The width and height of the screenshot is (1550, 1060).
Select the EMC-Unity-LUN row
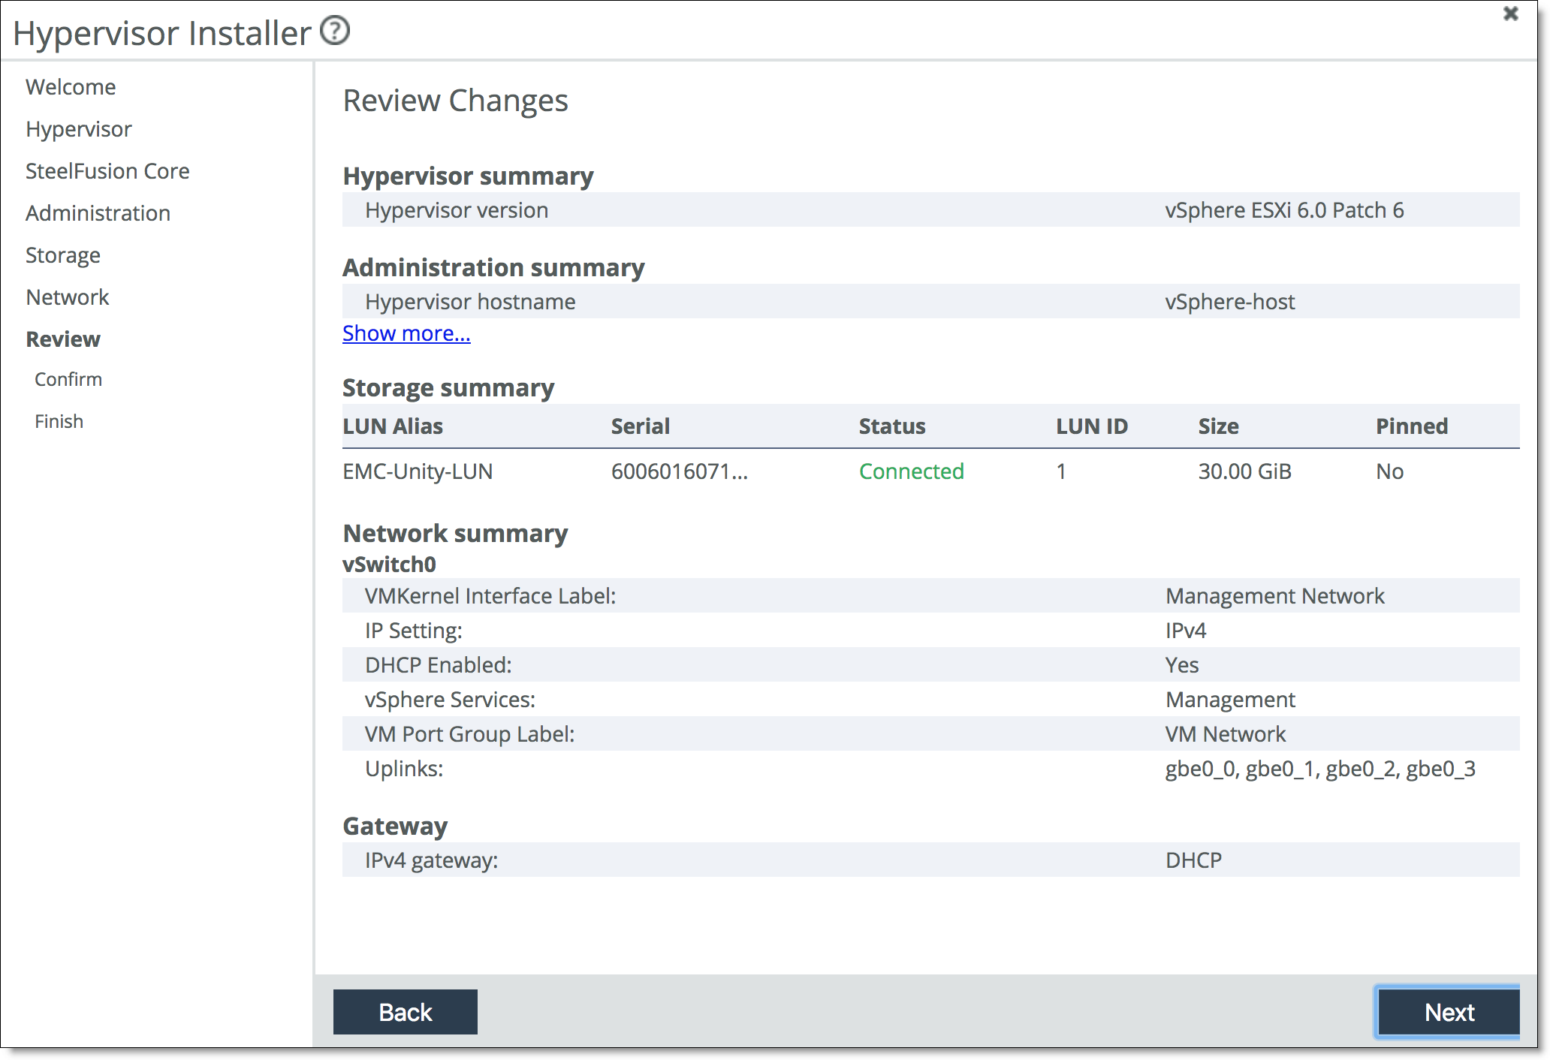point(418,471)
